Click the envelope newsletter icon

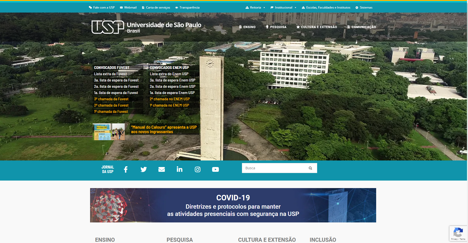162,170
